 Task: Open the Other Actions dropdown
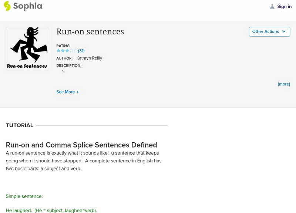(269, 31)
